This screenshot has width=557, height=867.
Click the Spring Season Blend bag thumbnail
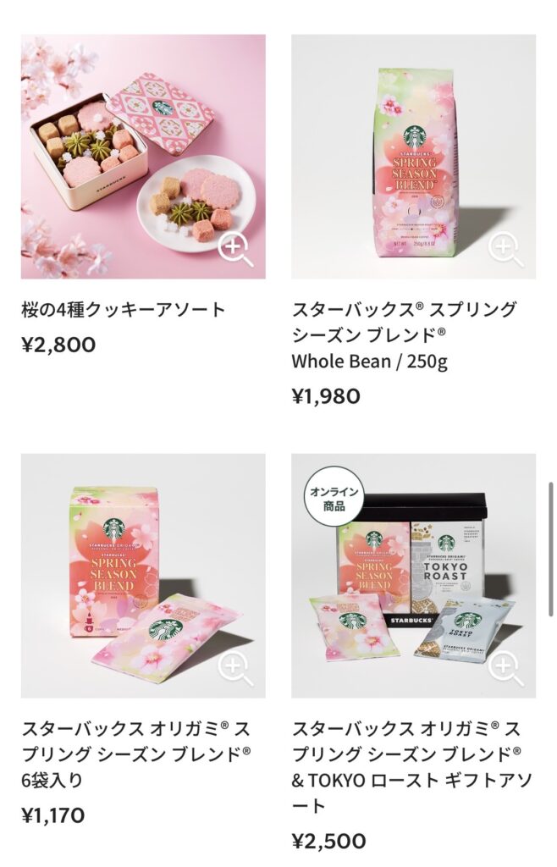[413, 157]
